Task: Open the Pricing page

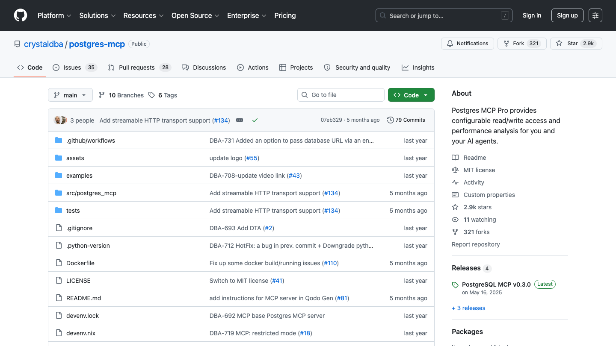Action: click(285, 15)
